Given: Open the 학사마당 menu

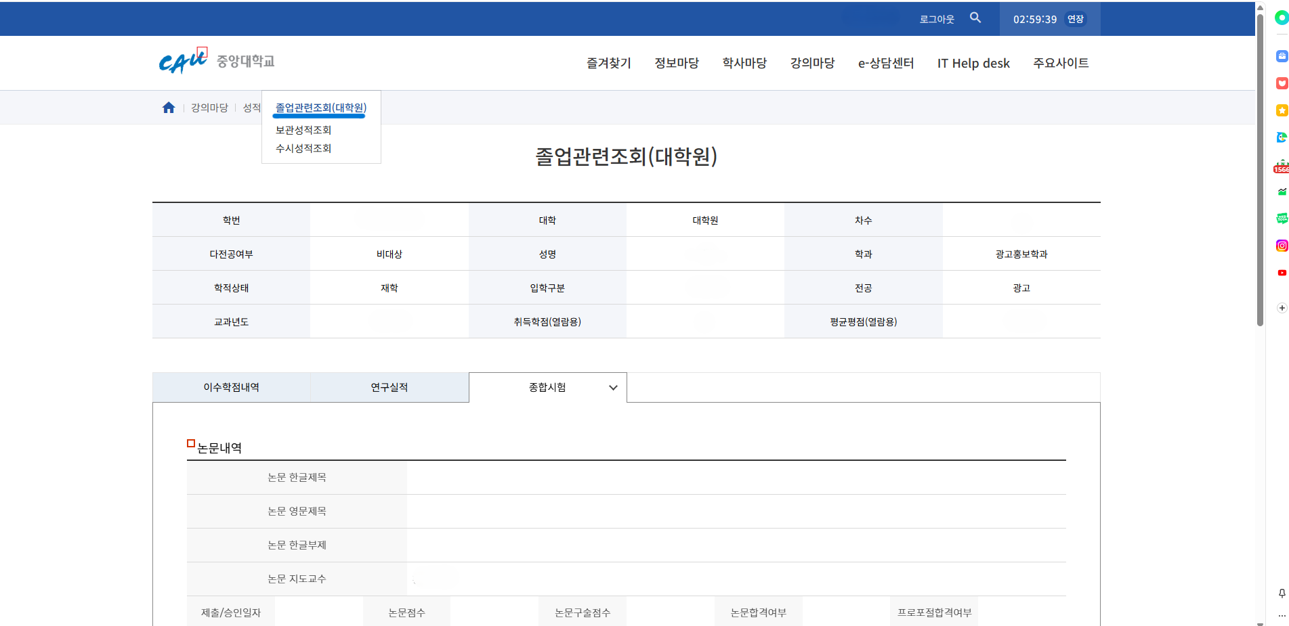Looking at the screenshot, I should pos(744,63).
